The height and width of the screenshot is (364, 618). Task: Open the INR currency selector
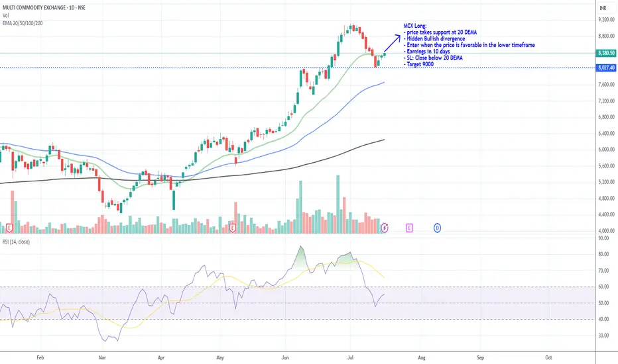603,8
